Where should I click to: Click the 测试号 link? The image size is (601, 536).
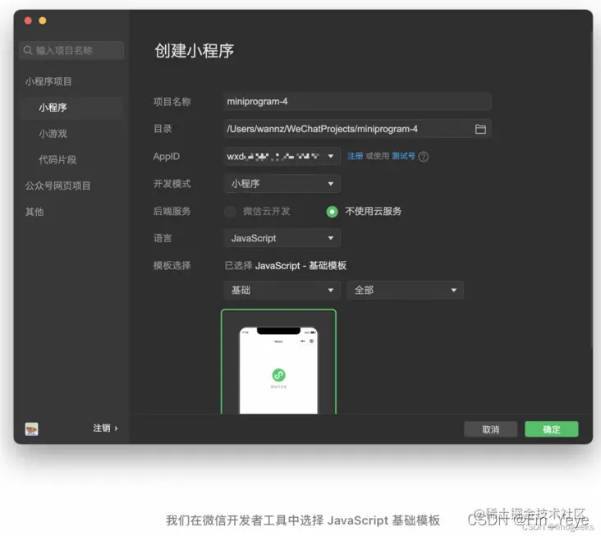coord(403,156)
